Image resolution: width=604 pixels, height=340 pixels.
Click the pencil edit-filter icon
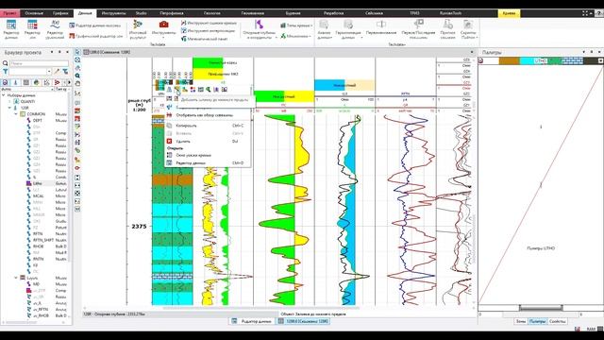[57, 72]
